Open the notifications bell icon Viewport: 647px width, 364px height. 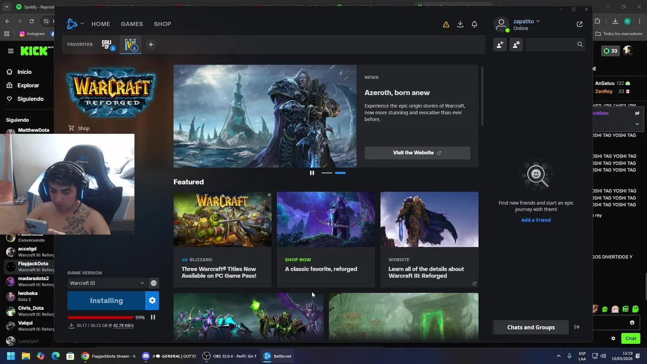pyautogui.click(x=474, y=24)
